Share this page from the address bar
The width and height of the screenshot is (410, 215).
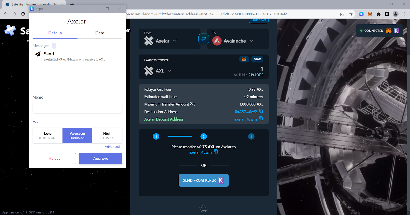pyautogui.click(x=342, y=14)
